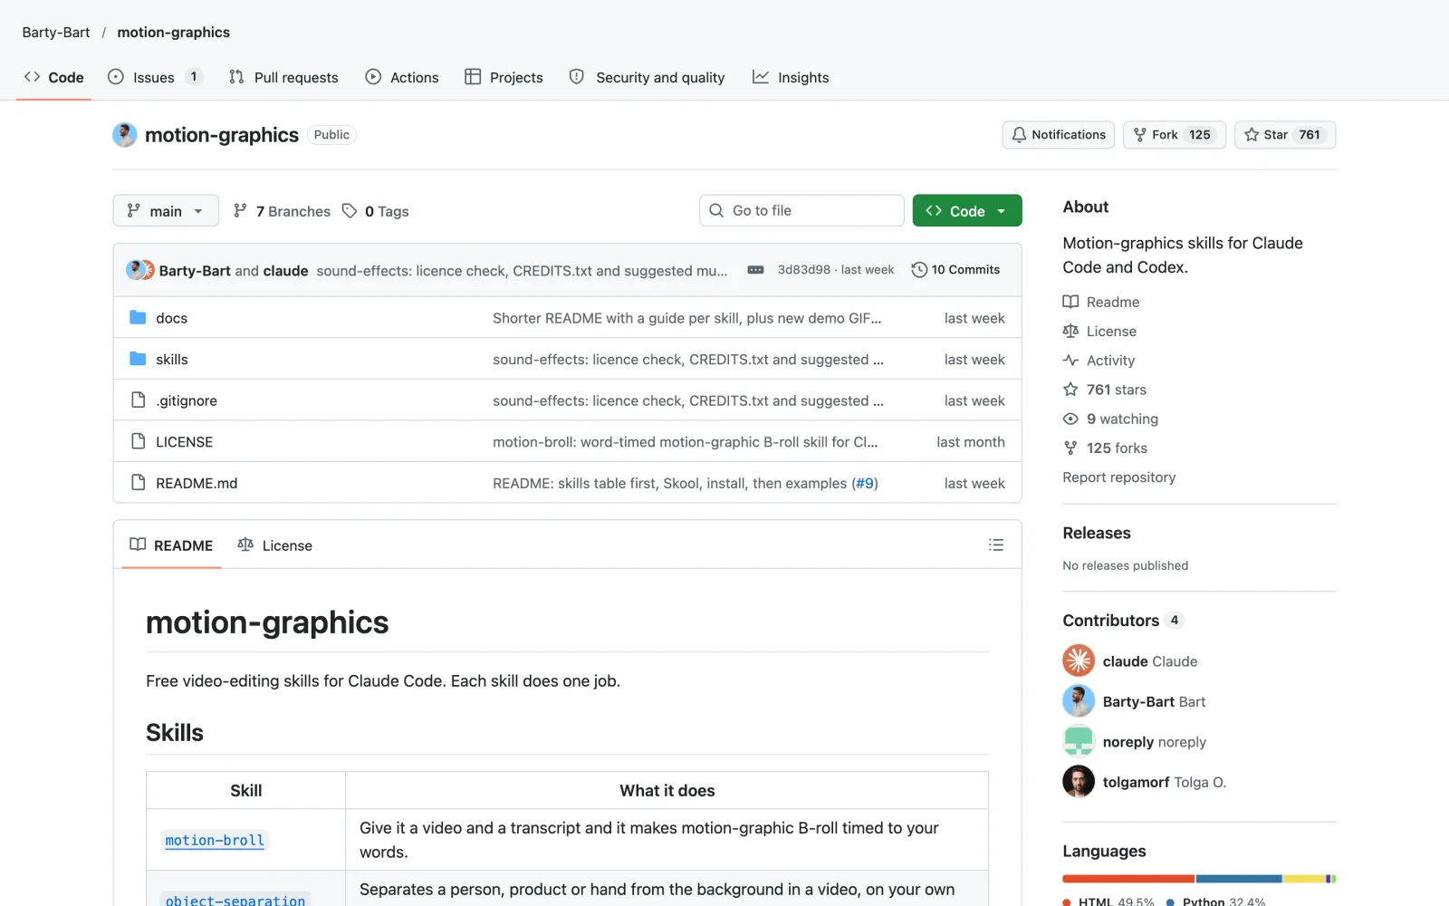The height and width of the screenshot is (906, 1449).
Task: Open commit hash 3d83d98
Action: tap(803, 270)
